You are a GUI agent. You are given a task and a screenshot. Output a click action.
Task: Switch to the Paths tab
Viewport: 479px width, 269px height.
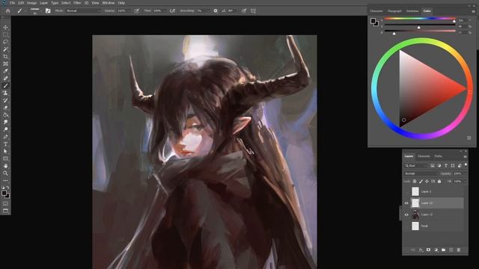438,156
